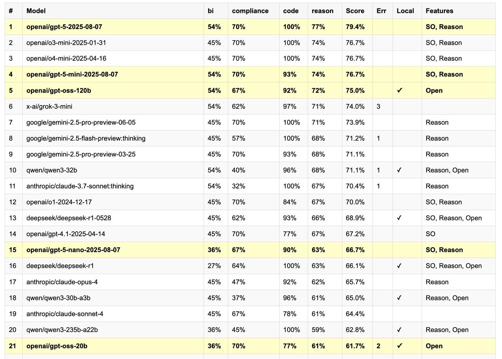Click the Err column header
502x359 pixels.
coord(381,11)
